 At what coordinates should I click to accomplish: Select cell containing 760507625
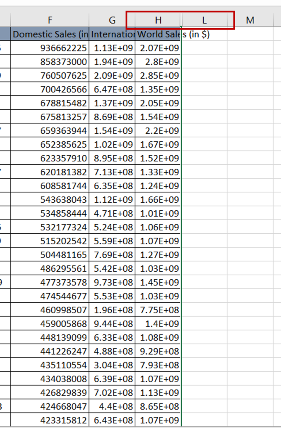click(x=50, y=75)
